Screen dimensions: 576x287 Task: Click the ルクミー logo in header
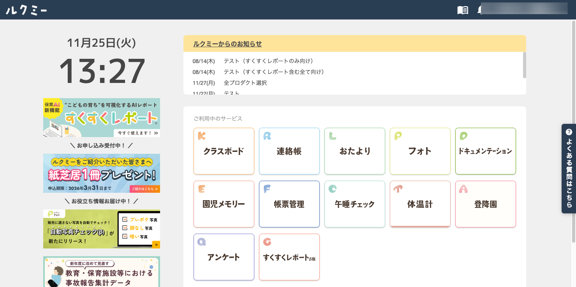click(26, 10)
